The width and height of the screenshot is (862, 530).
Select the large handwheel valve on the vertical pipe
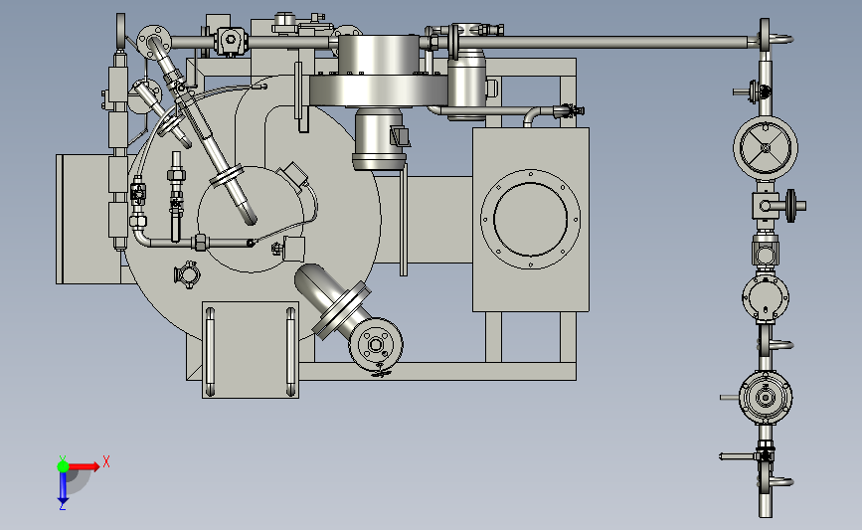pos(766,147)
